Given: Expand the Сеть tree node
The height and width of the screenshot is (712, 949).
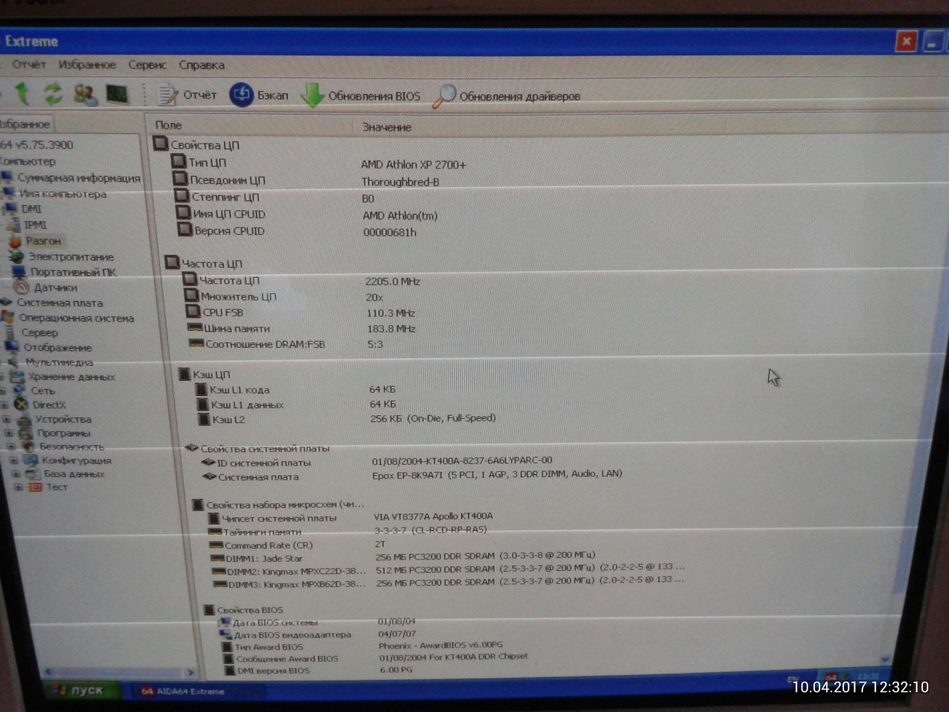Looking at the screenshot, I should 3,390.
